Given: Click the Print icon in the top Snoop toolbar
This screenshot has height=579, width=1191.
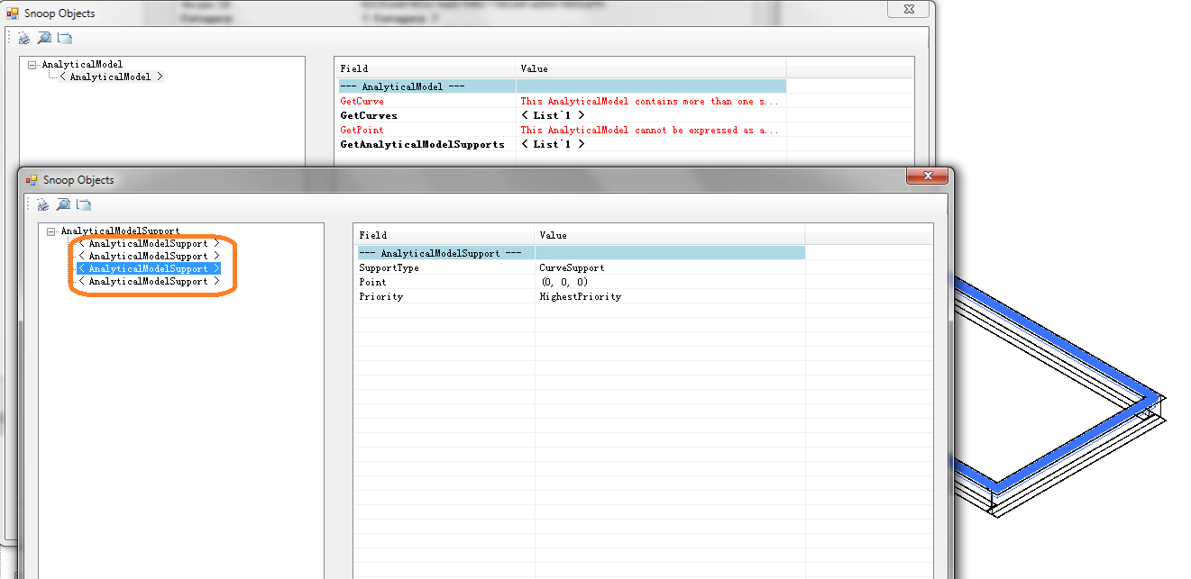Looking at the screenshot, I should click(22, 38).
